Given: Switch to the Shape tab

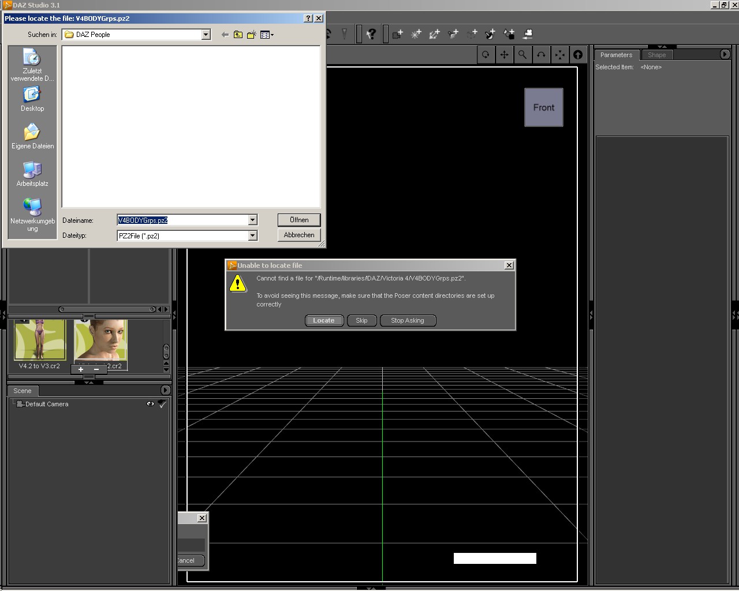Looking at the screenshot, I should pos(657,55).
